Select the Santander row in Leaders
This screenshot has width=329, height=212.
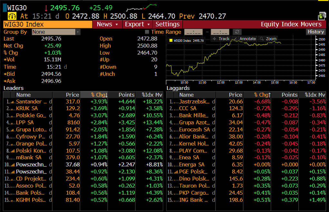[83, 102]
